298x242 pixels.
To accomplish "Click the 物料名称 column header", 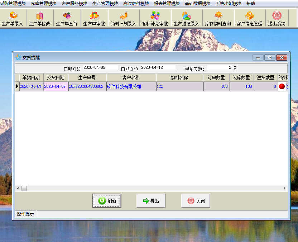I will [x=179, y=77].
